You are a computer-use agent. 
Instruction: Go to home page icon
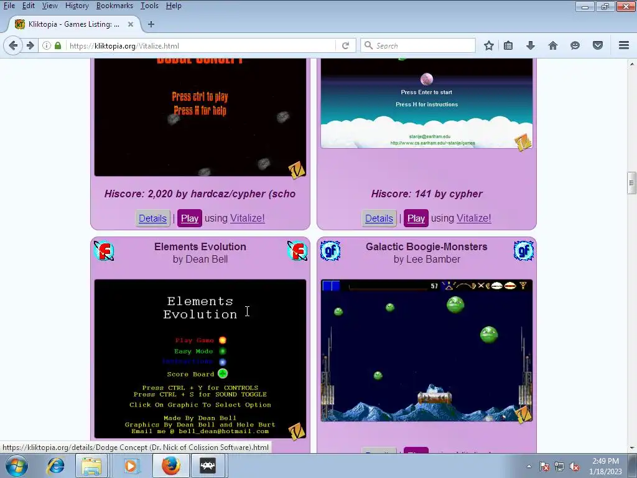pos(553,45)
